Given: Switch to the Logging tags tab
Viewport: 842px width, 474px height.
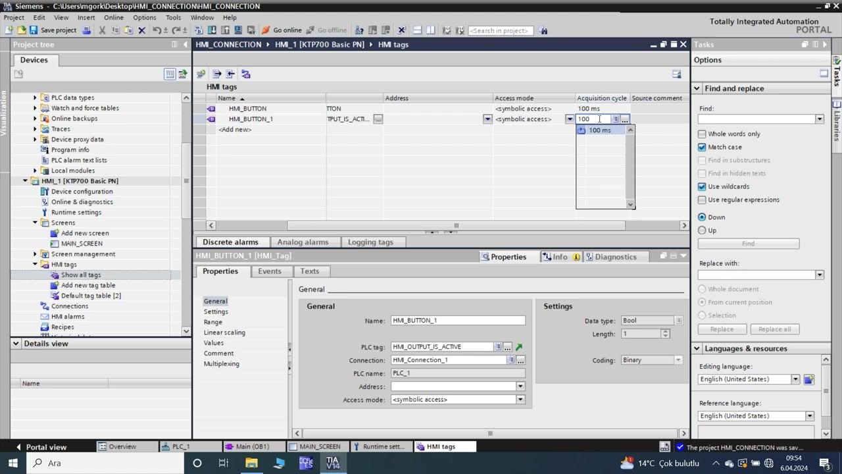Looking at the screenshot, I should click(370, 242).
